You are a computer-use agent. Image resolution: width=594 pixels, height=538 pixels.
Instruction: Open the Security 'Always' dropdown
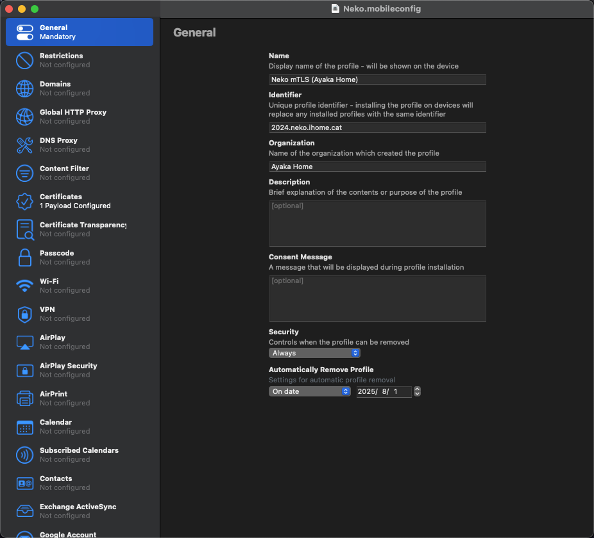click(314, 353)
